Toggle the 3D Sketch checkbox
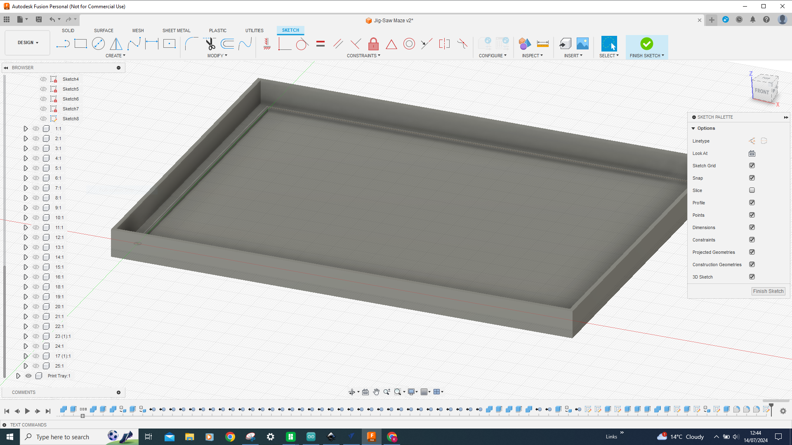 pos(752,277)
